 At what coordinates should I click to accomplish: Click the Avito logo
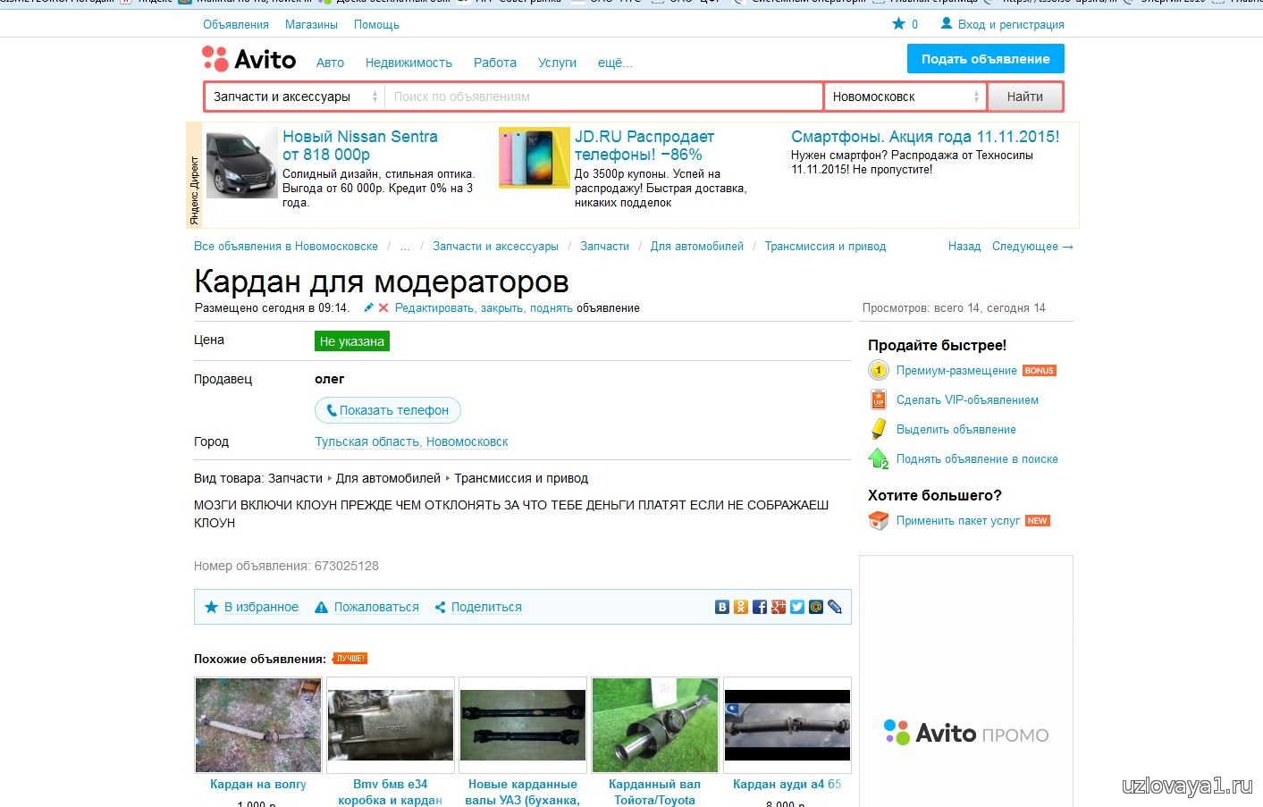point(248,59)
